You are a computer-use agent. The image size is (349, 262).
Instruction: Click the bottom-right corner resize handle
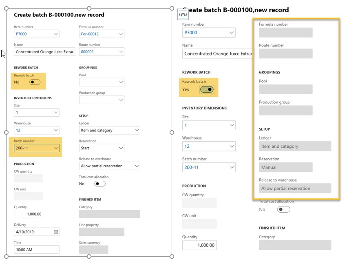point(172,257)
